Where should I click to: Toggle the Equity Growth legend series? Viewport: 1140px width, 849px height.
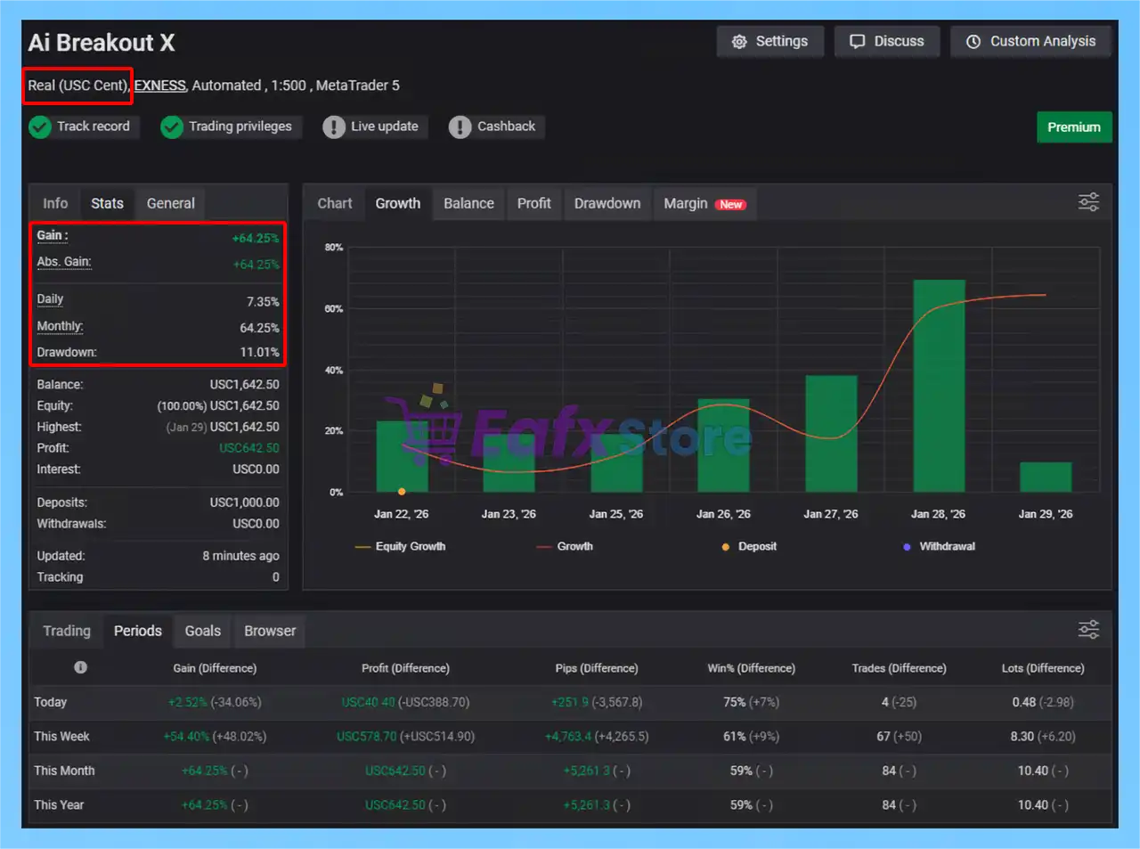[x=400, y=546]
